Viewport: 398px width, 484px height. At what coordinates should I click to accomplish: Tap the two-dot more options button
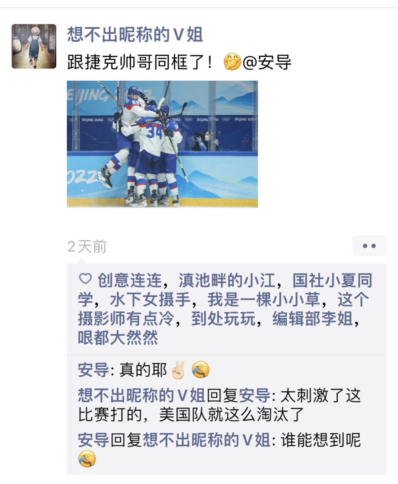[369, 246]
